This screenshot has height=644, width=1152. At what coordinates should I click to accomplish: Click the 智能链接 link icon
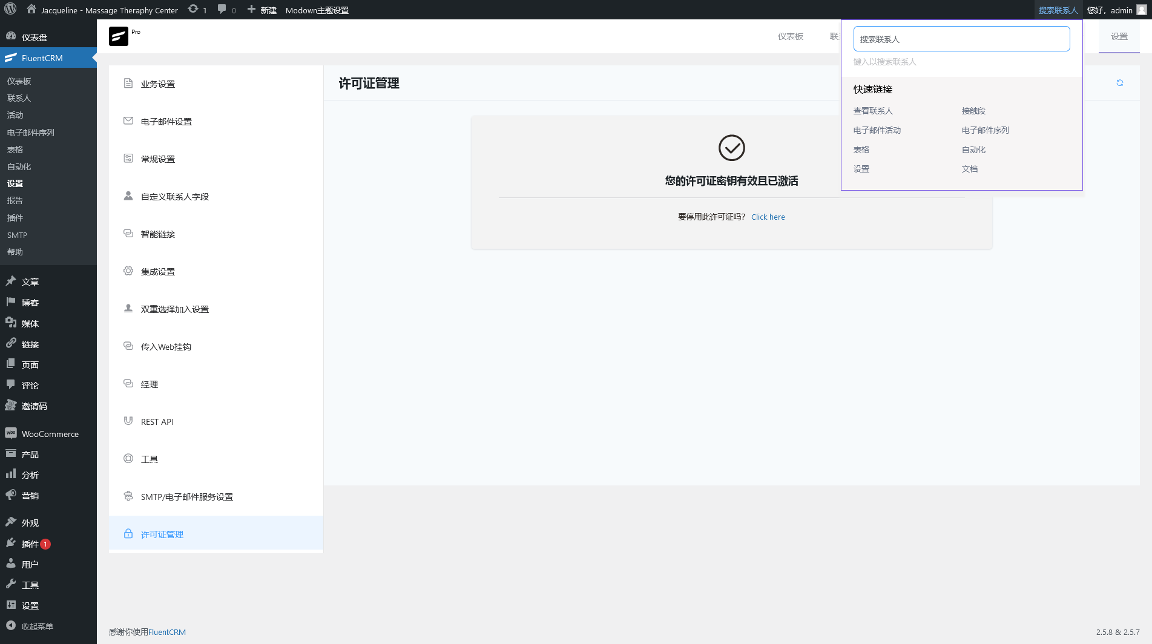128,234
